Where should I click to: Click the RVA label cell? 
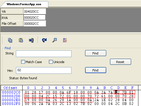(x=12, y=18)
